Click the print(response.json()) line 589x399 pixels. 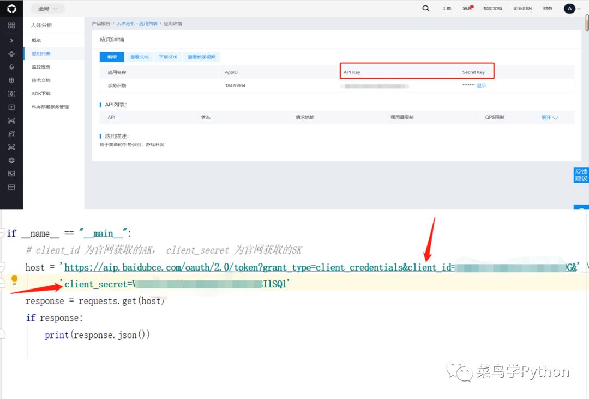pyautogui.click(x=97, y=335)
